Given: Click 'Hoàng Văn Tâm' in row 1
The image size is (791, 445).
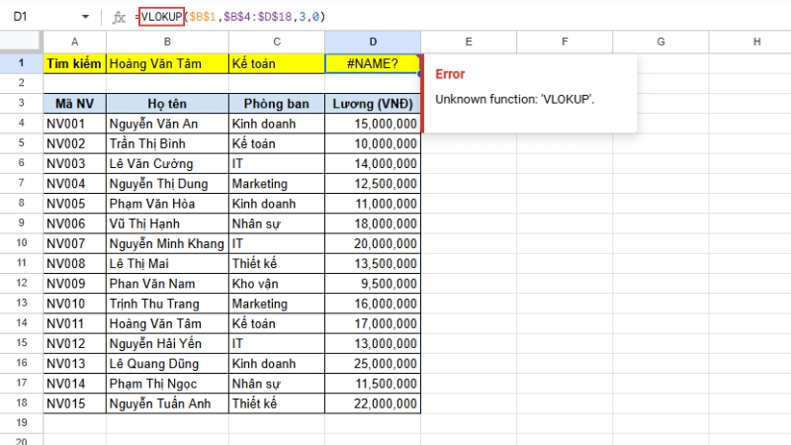Looking at the screenshot, I should (x=166, y=63).
